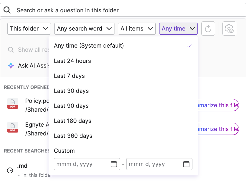Viewport: 246px width, 181px height.
Task: Click the checkmark next to 'Any time'
Action: click(190, 46)
